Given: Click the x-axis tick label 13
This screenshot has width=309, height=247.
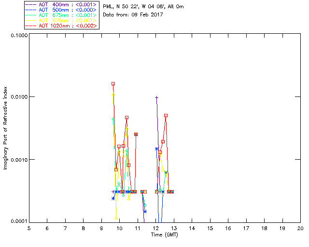Looking at the screenshot, I should pos(174,228).
